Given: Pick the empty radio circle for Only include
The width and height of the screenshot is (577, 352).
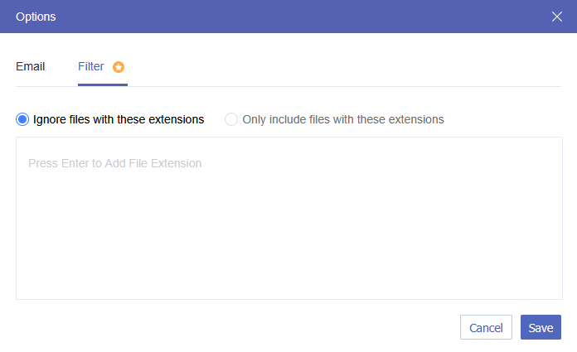Looking at the screenshot, I should tap(231, 119).
